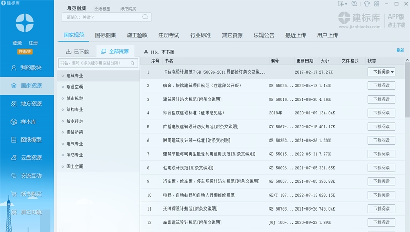Select the 暖通空调 category
The image size is (410, 232).
[74, 87]
